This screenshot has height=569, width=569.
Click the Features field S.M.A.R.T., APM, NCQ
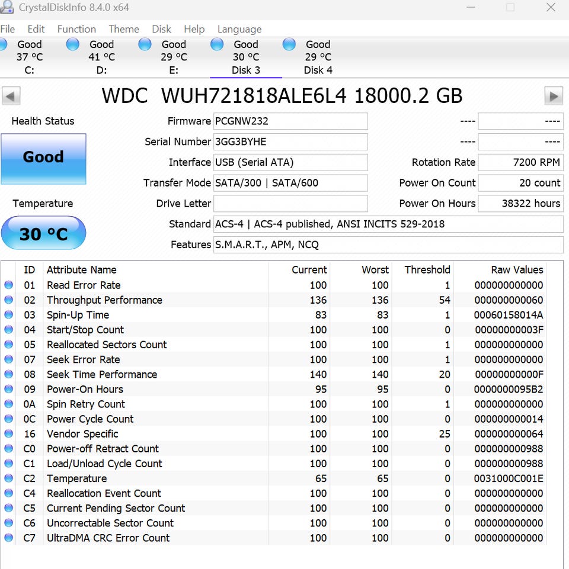tap(388, 245)
